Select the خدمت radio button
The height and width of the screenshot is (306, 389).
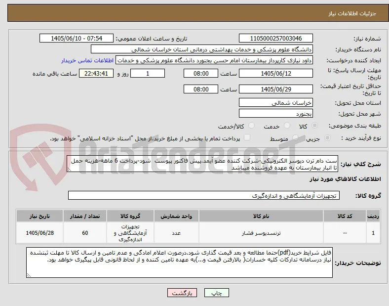(287, 126)
